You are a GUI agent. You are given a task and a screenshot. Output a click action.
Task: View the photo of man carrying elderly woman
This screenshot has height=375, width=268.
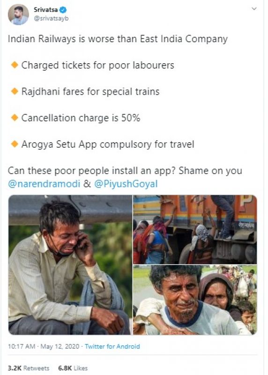point(195,300)
